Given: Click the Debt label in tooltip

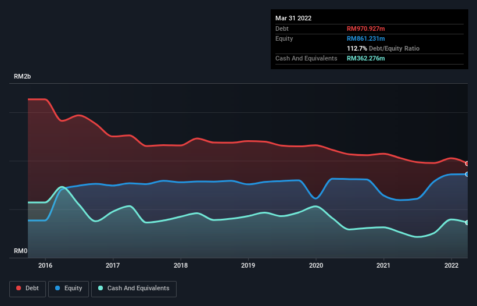Looking at the screenshot, I should pos(282,29).
